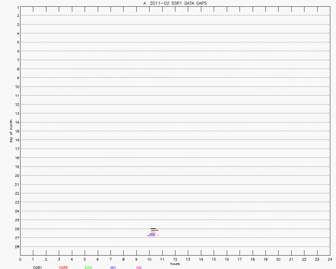
Task: Click the black COR1 data gap bar
Action: tap(153, 229)
